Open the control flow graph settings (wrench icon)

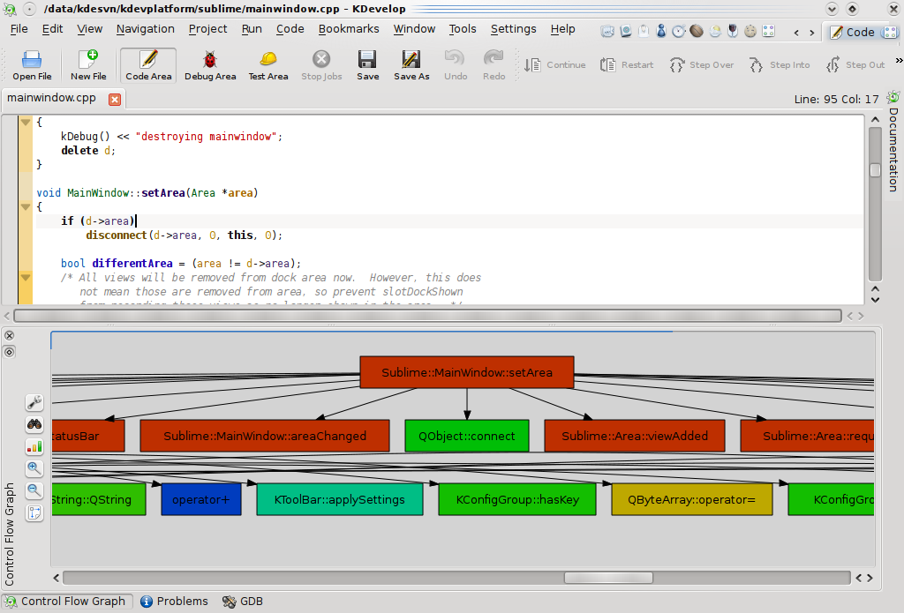(x=34, y=402)
